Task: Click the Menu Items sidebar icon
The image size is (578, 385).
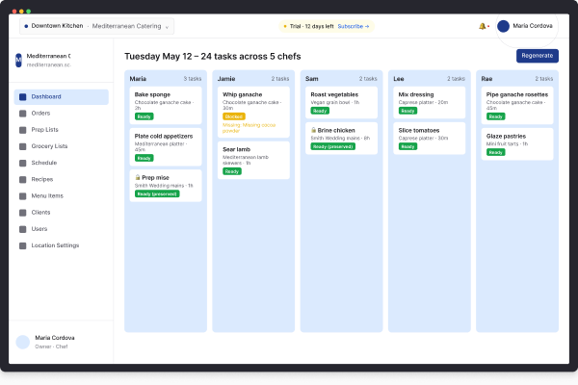Action: (x=23, y=196)
